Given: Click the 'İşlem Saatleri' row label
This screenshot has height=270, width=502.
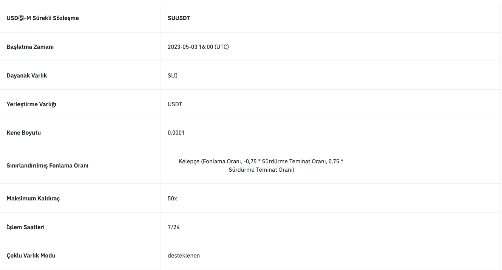Looking at the screenshot, I should pos(26,227).
